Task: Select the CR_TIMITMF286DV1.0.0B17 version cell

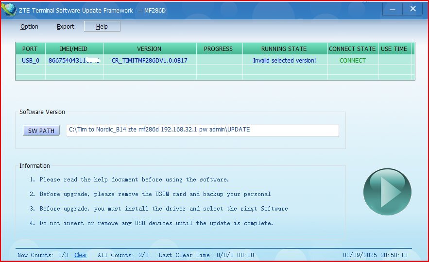Action: [150, 61]
